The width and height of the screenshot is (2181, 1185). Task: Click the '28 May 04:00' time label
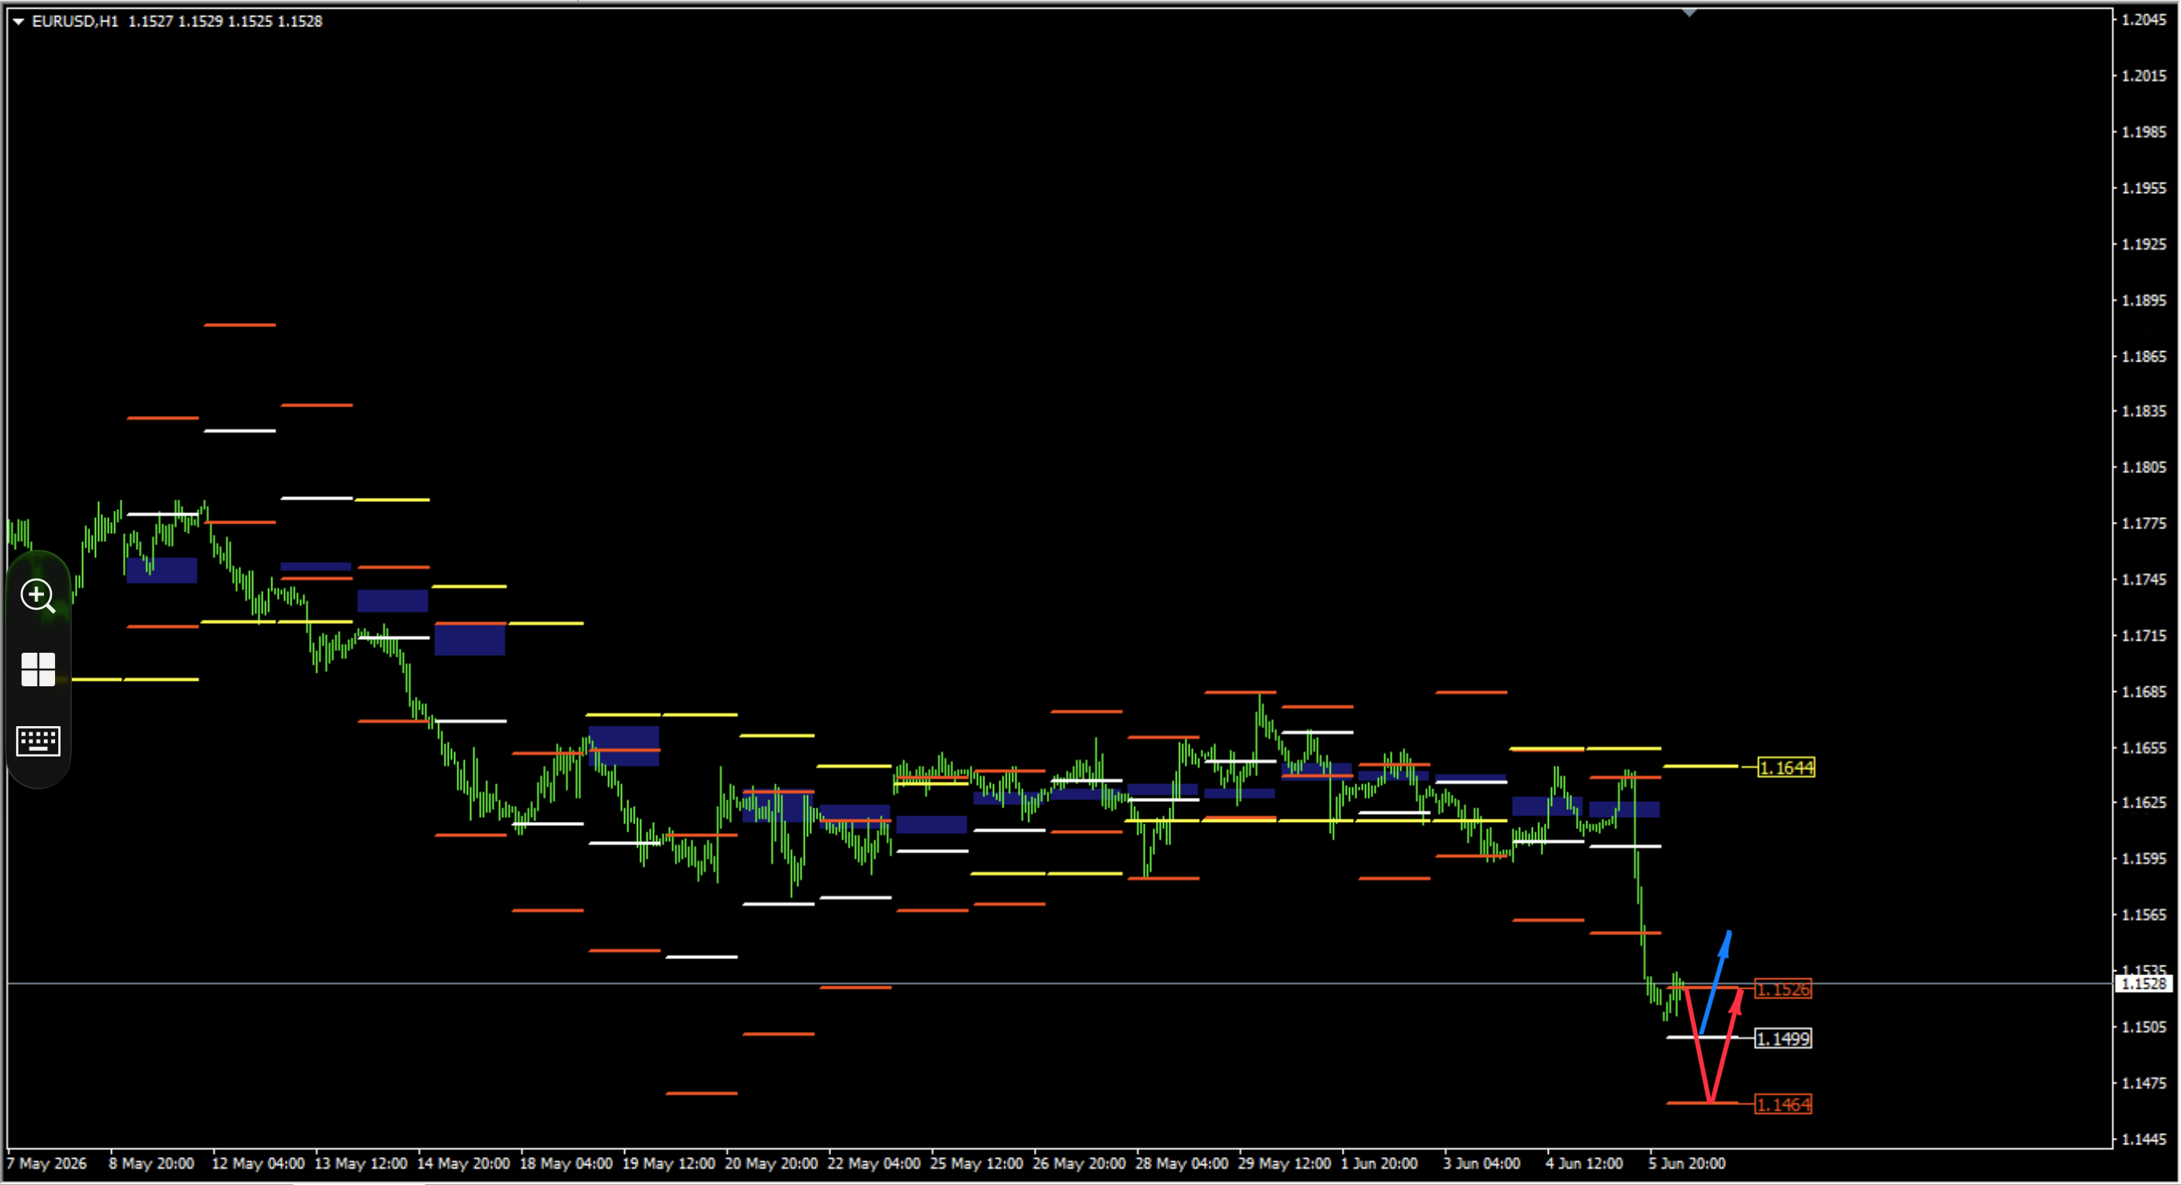1182,1163
